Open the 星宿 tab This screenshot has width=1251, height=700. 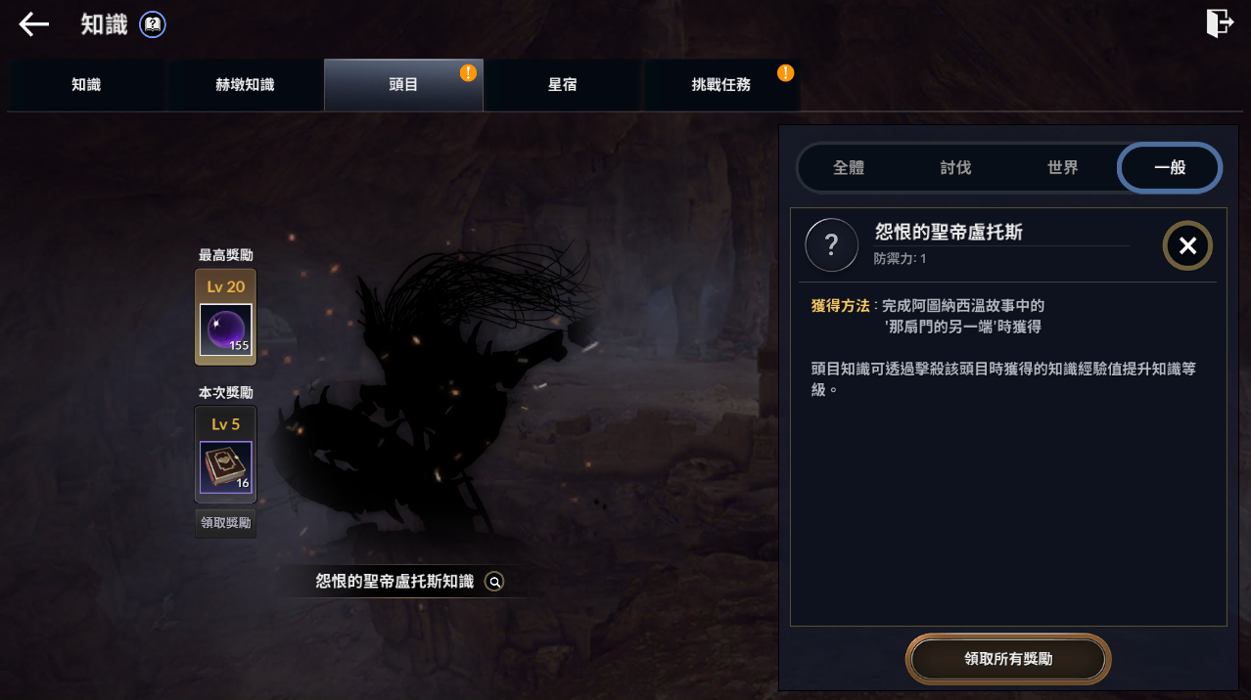tap(562, 85)
